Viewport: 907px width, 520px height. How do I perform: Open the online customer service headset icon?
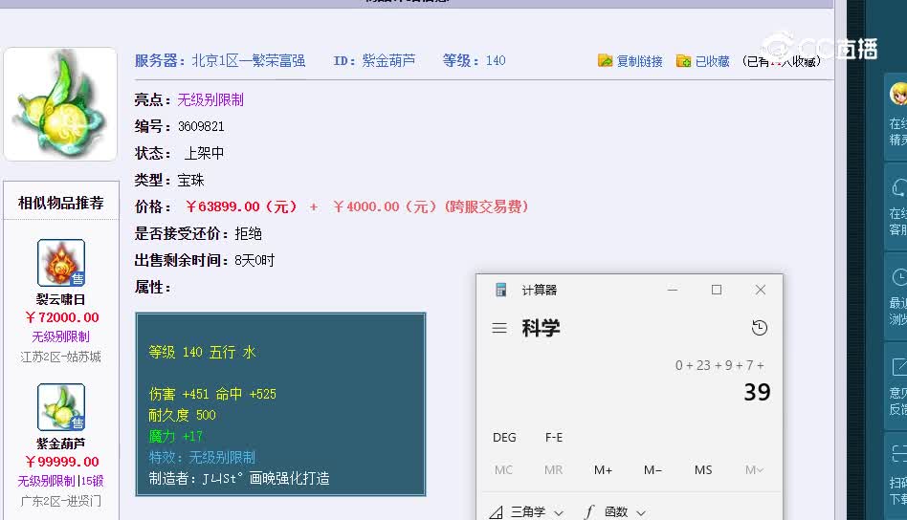click(x=899, y=187)
